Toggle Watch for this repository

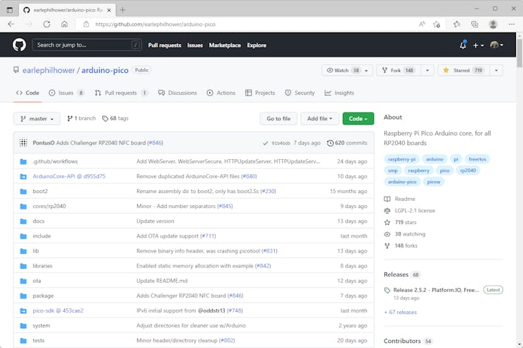pos(343,71)
